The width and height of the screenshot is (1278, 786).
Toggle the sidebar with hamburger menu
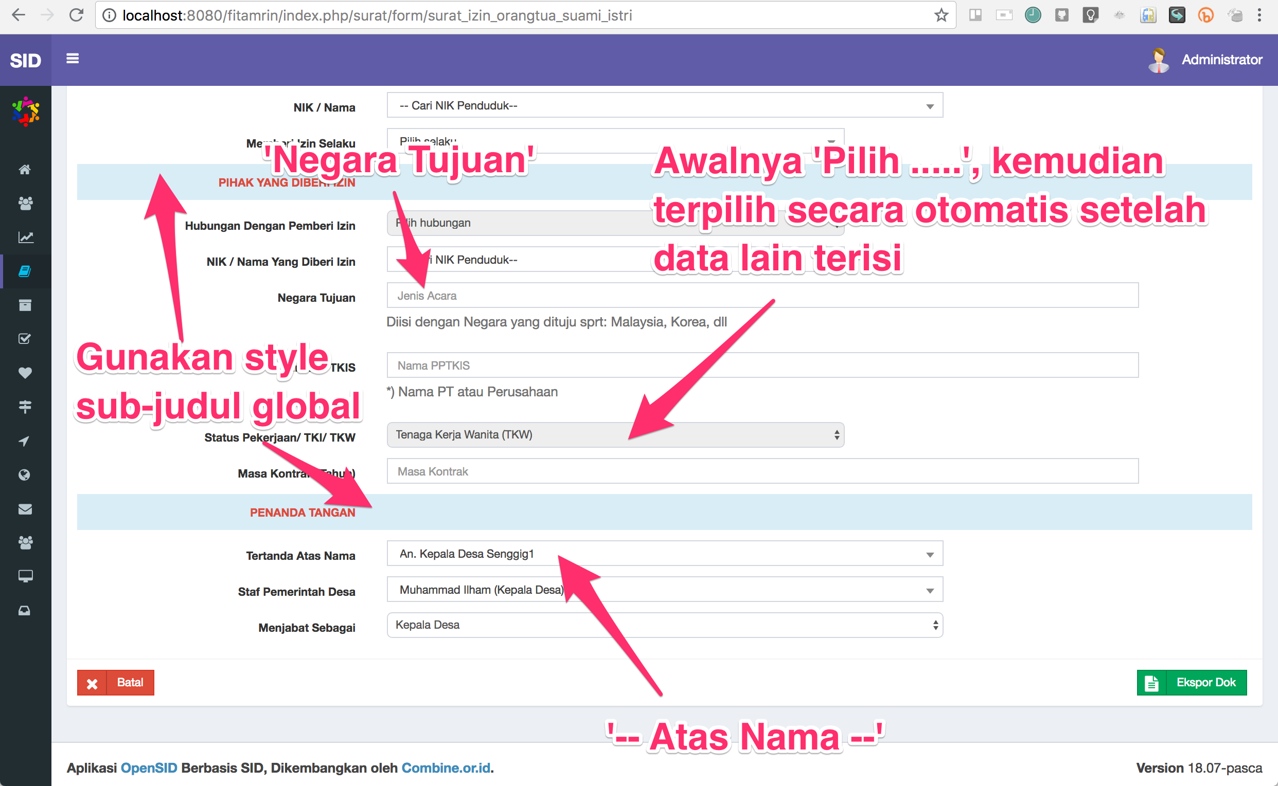click(73, 58)
